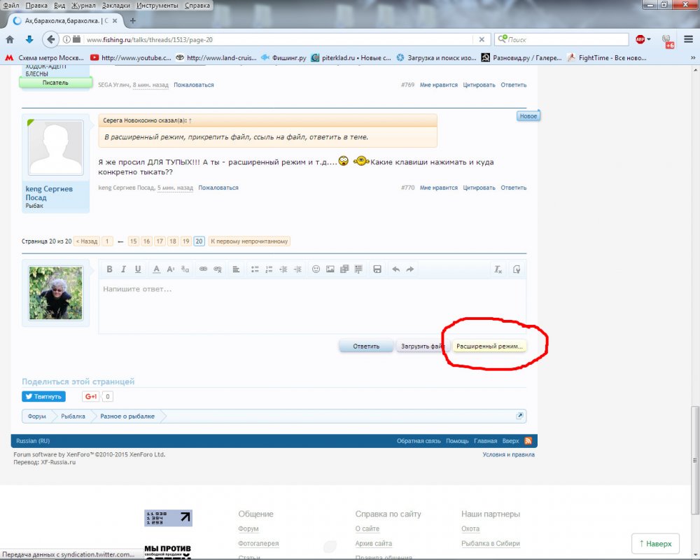Screen dimensions: 700x560
Task: Go to page 19 in the pagination
Action: click(185, 241)
